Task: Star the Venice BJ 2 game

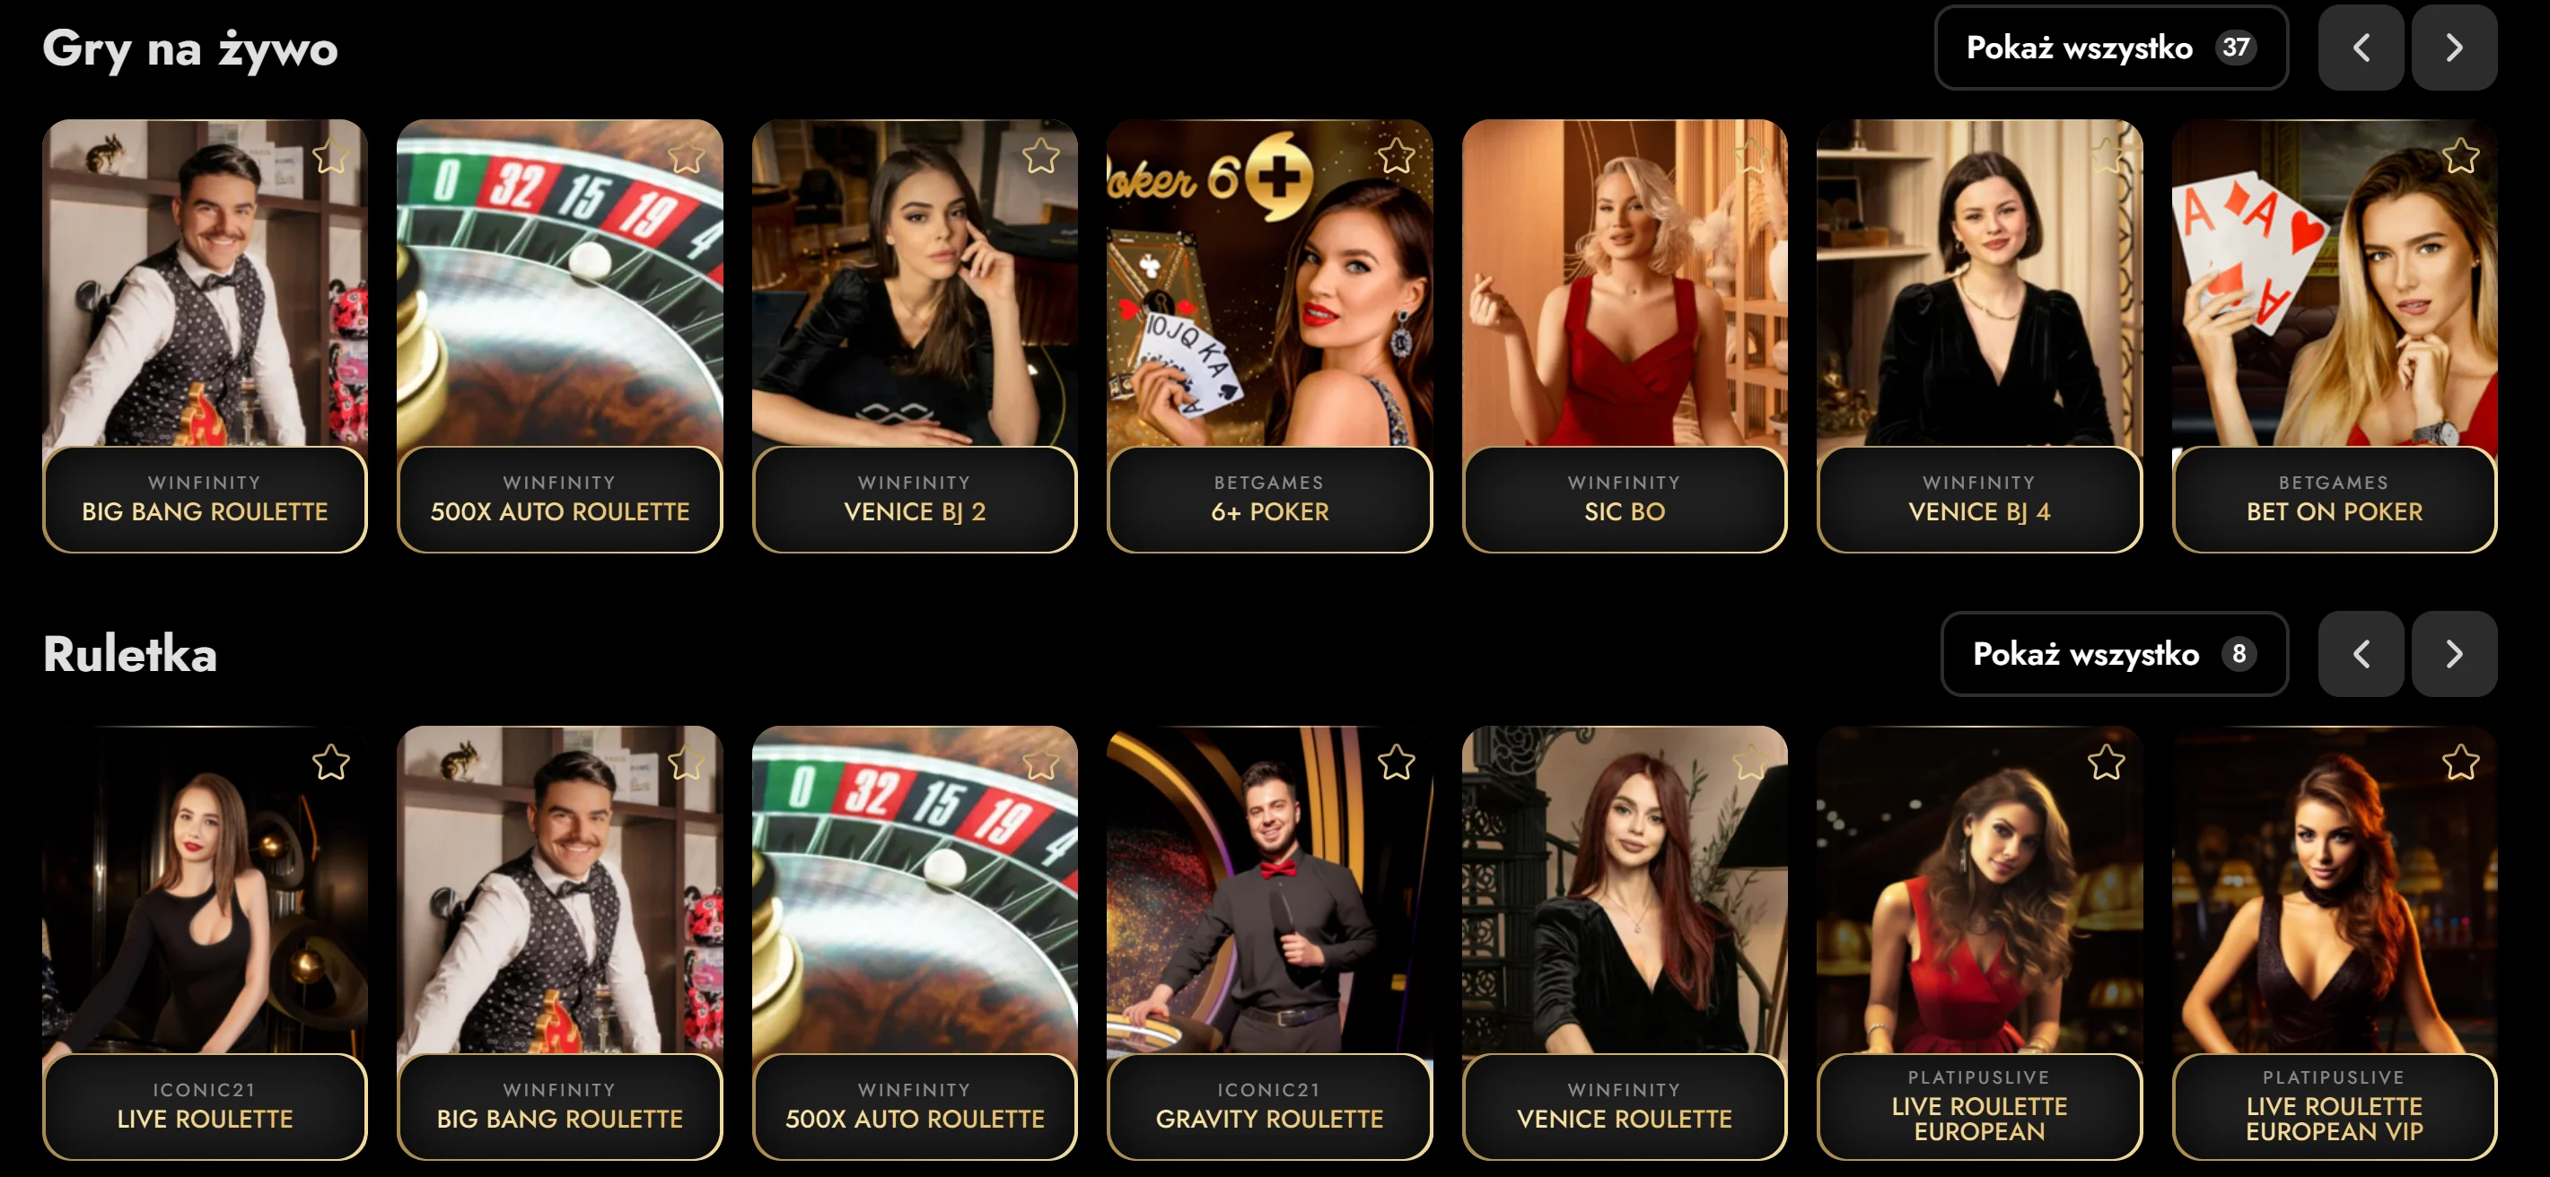Action: [1040, 156]
